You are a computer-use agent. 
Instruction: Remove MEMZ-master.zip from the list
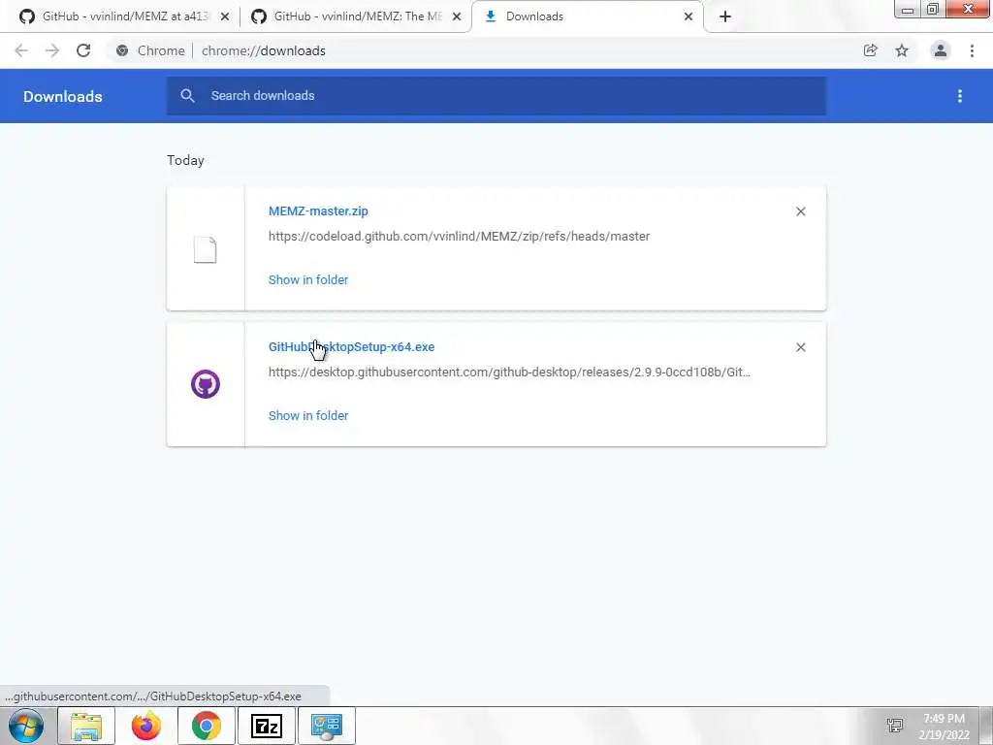click(x=801, y=211)
